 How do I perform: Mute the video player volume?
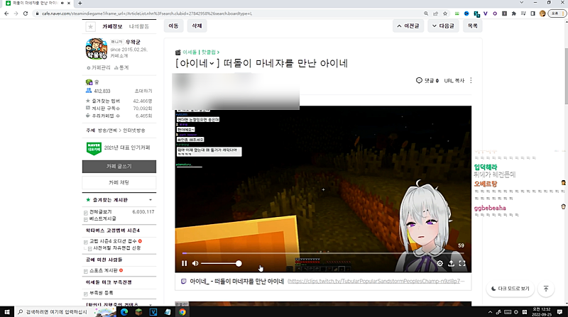195,263
